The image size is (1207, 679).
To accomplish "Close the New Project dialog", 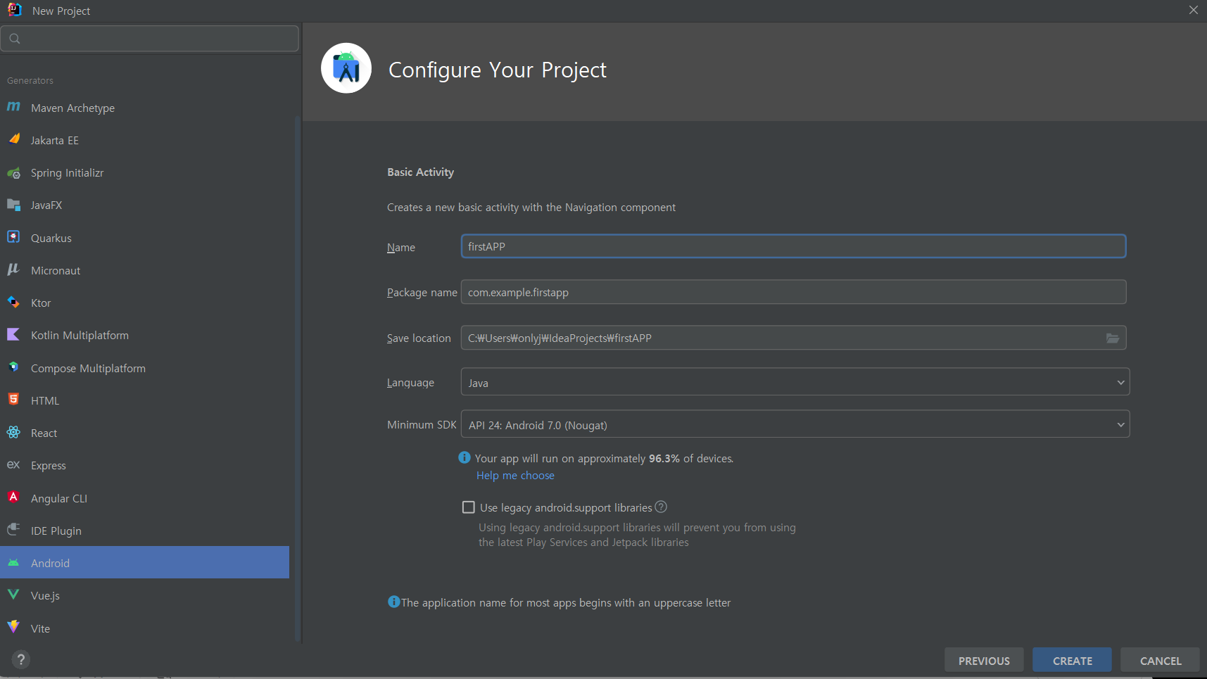I will (1193, 10).
